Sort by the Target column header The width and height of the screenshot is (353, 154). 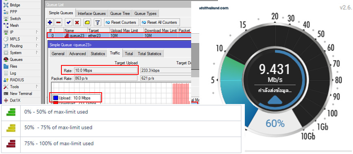click(x=98, y=30)
